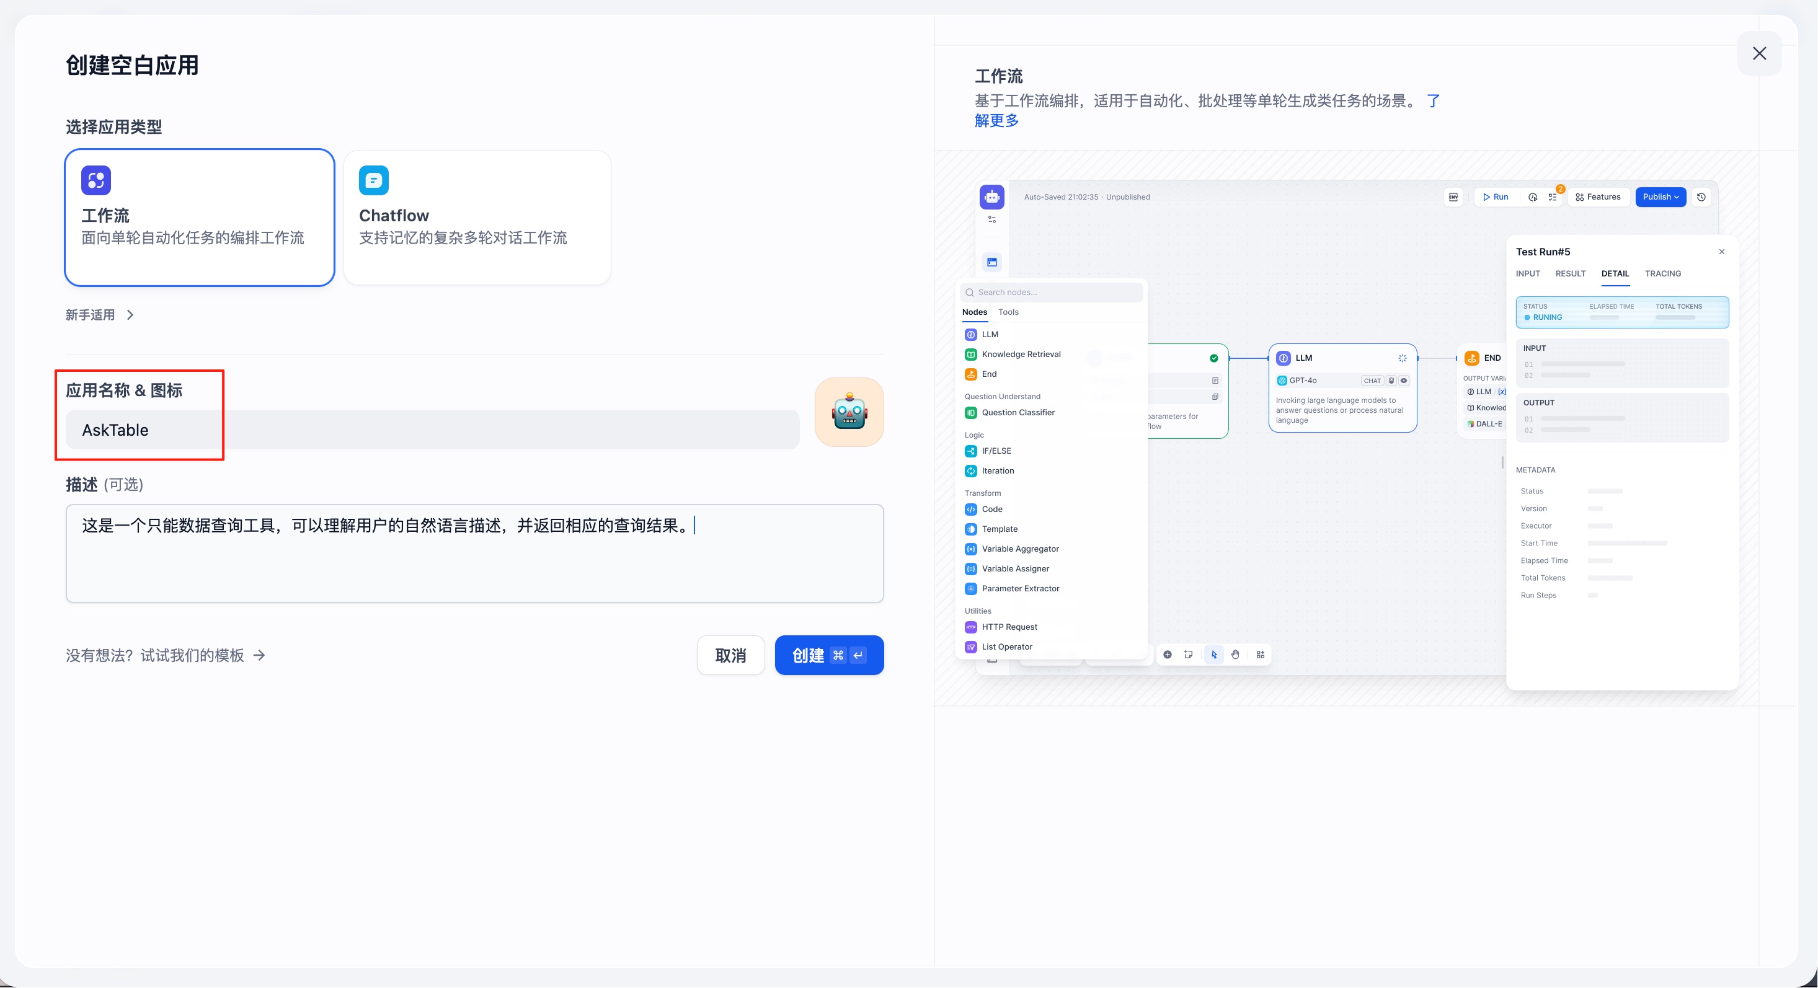Add an Iteration node
Screen dimensions: 1818x988
click(x=996, y=470)
